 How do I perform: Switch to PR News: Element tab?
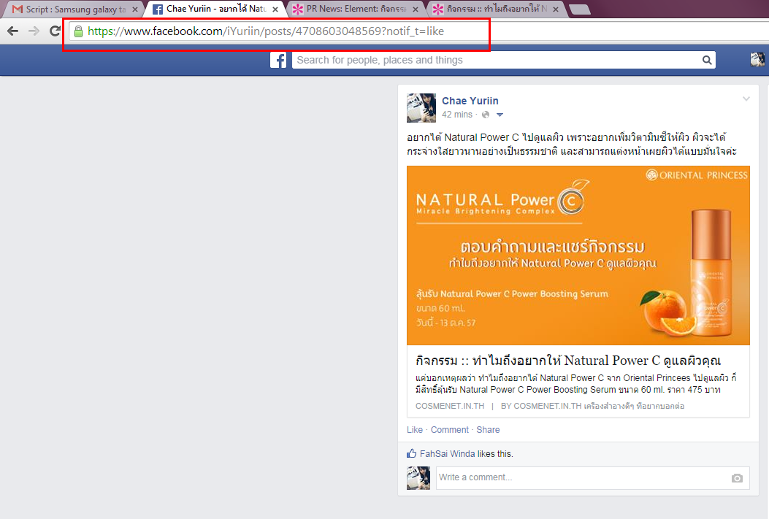pyautogui.click(x=356, y=9)
